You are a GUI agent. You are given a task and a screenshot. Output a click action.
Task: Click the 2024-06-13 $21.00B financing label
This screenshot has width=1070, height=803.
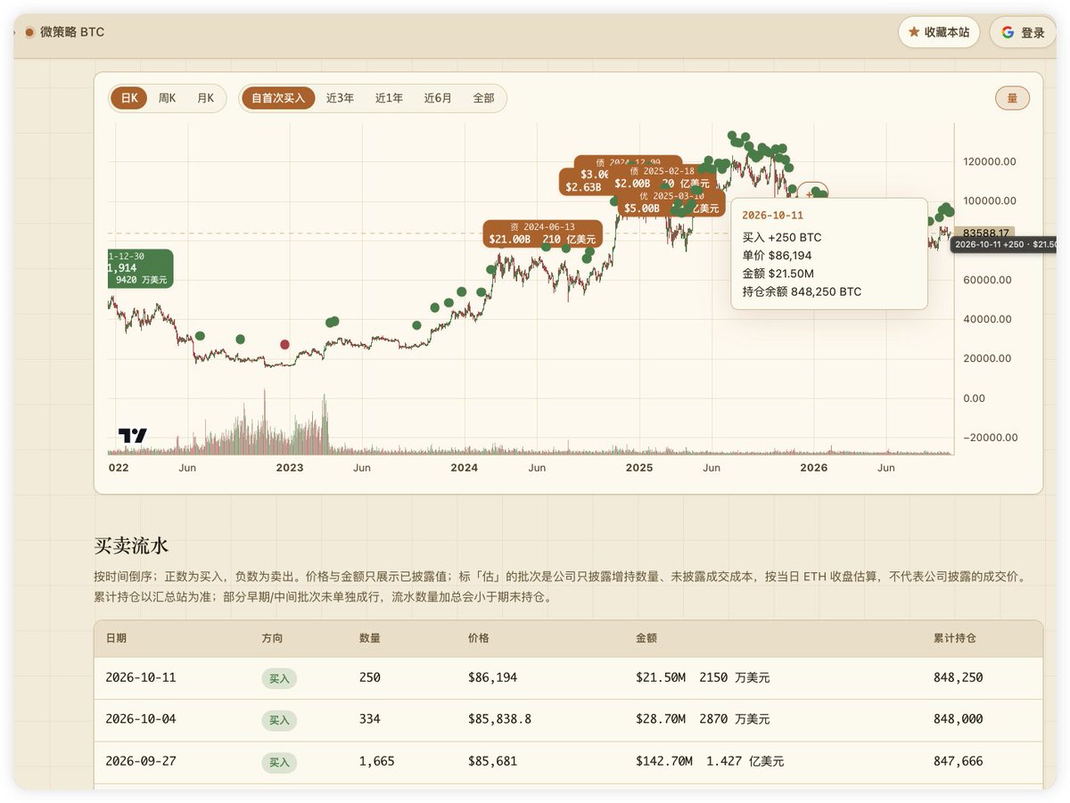tap(543, 234)
